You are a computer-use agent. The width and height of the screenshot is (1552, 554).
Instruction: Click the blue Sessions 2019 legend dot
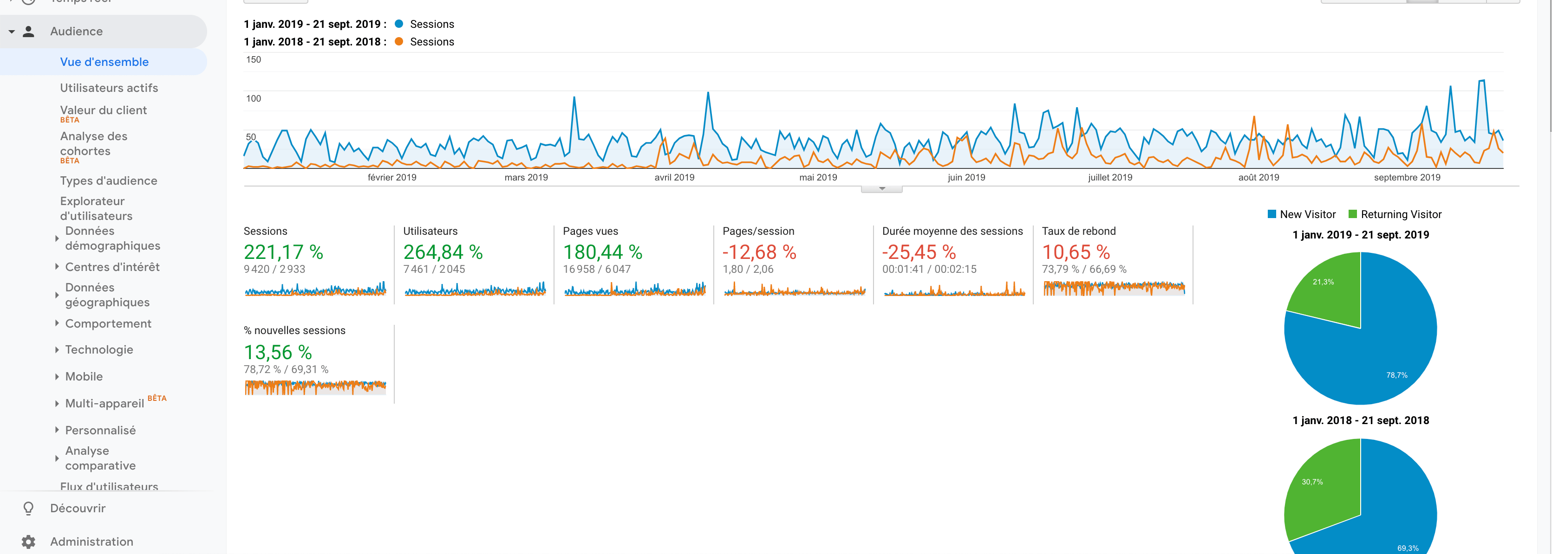click(399, 24)
